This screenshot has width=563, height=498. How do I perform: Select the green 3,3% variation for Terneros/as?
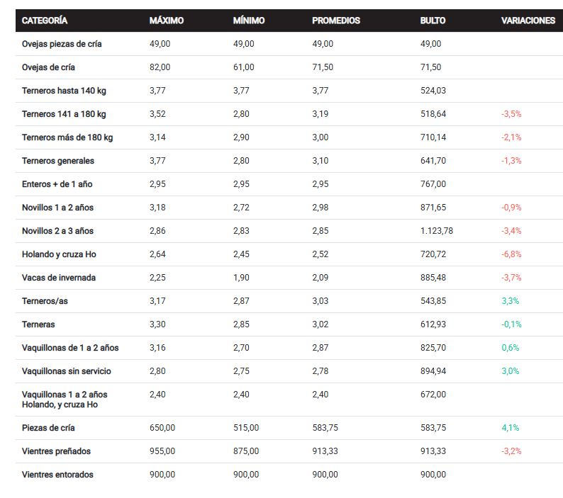pos(510,301)
